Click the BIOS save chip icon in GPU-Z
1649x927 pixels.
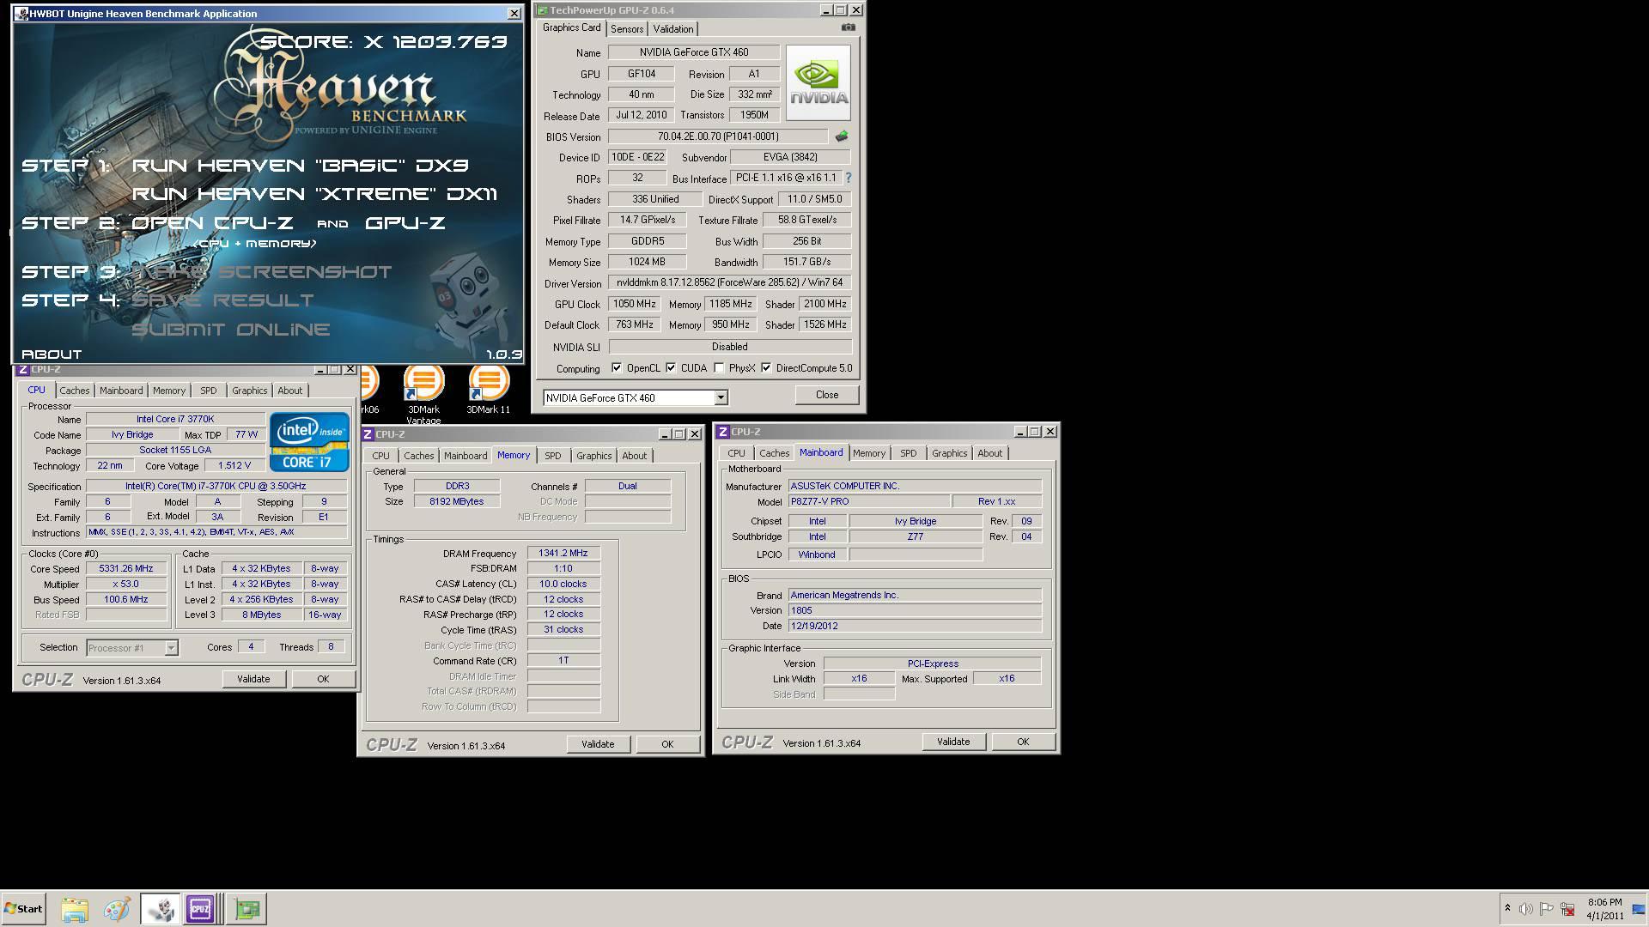[841, 136]
